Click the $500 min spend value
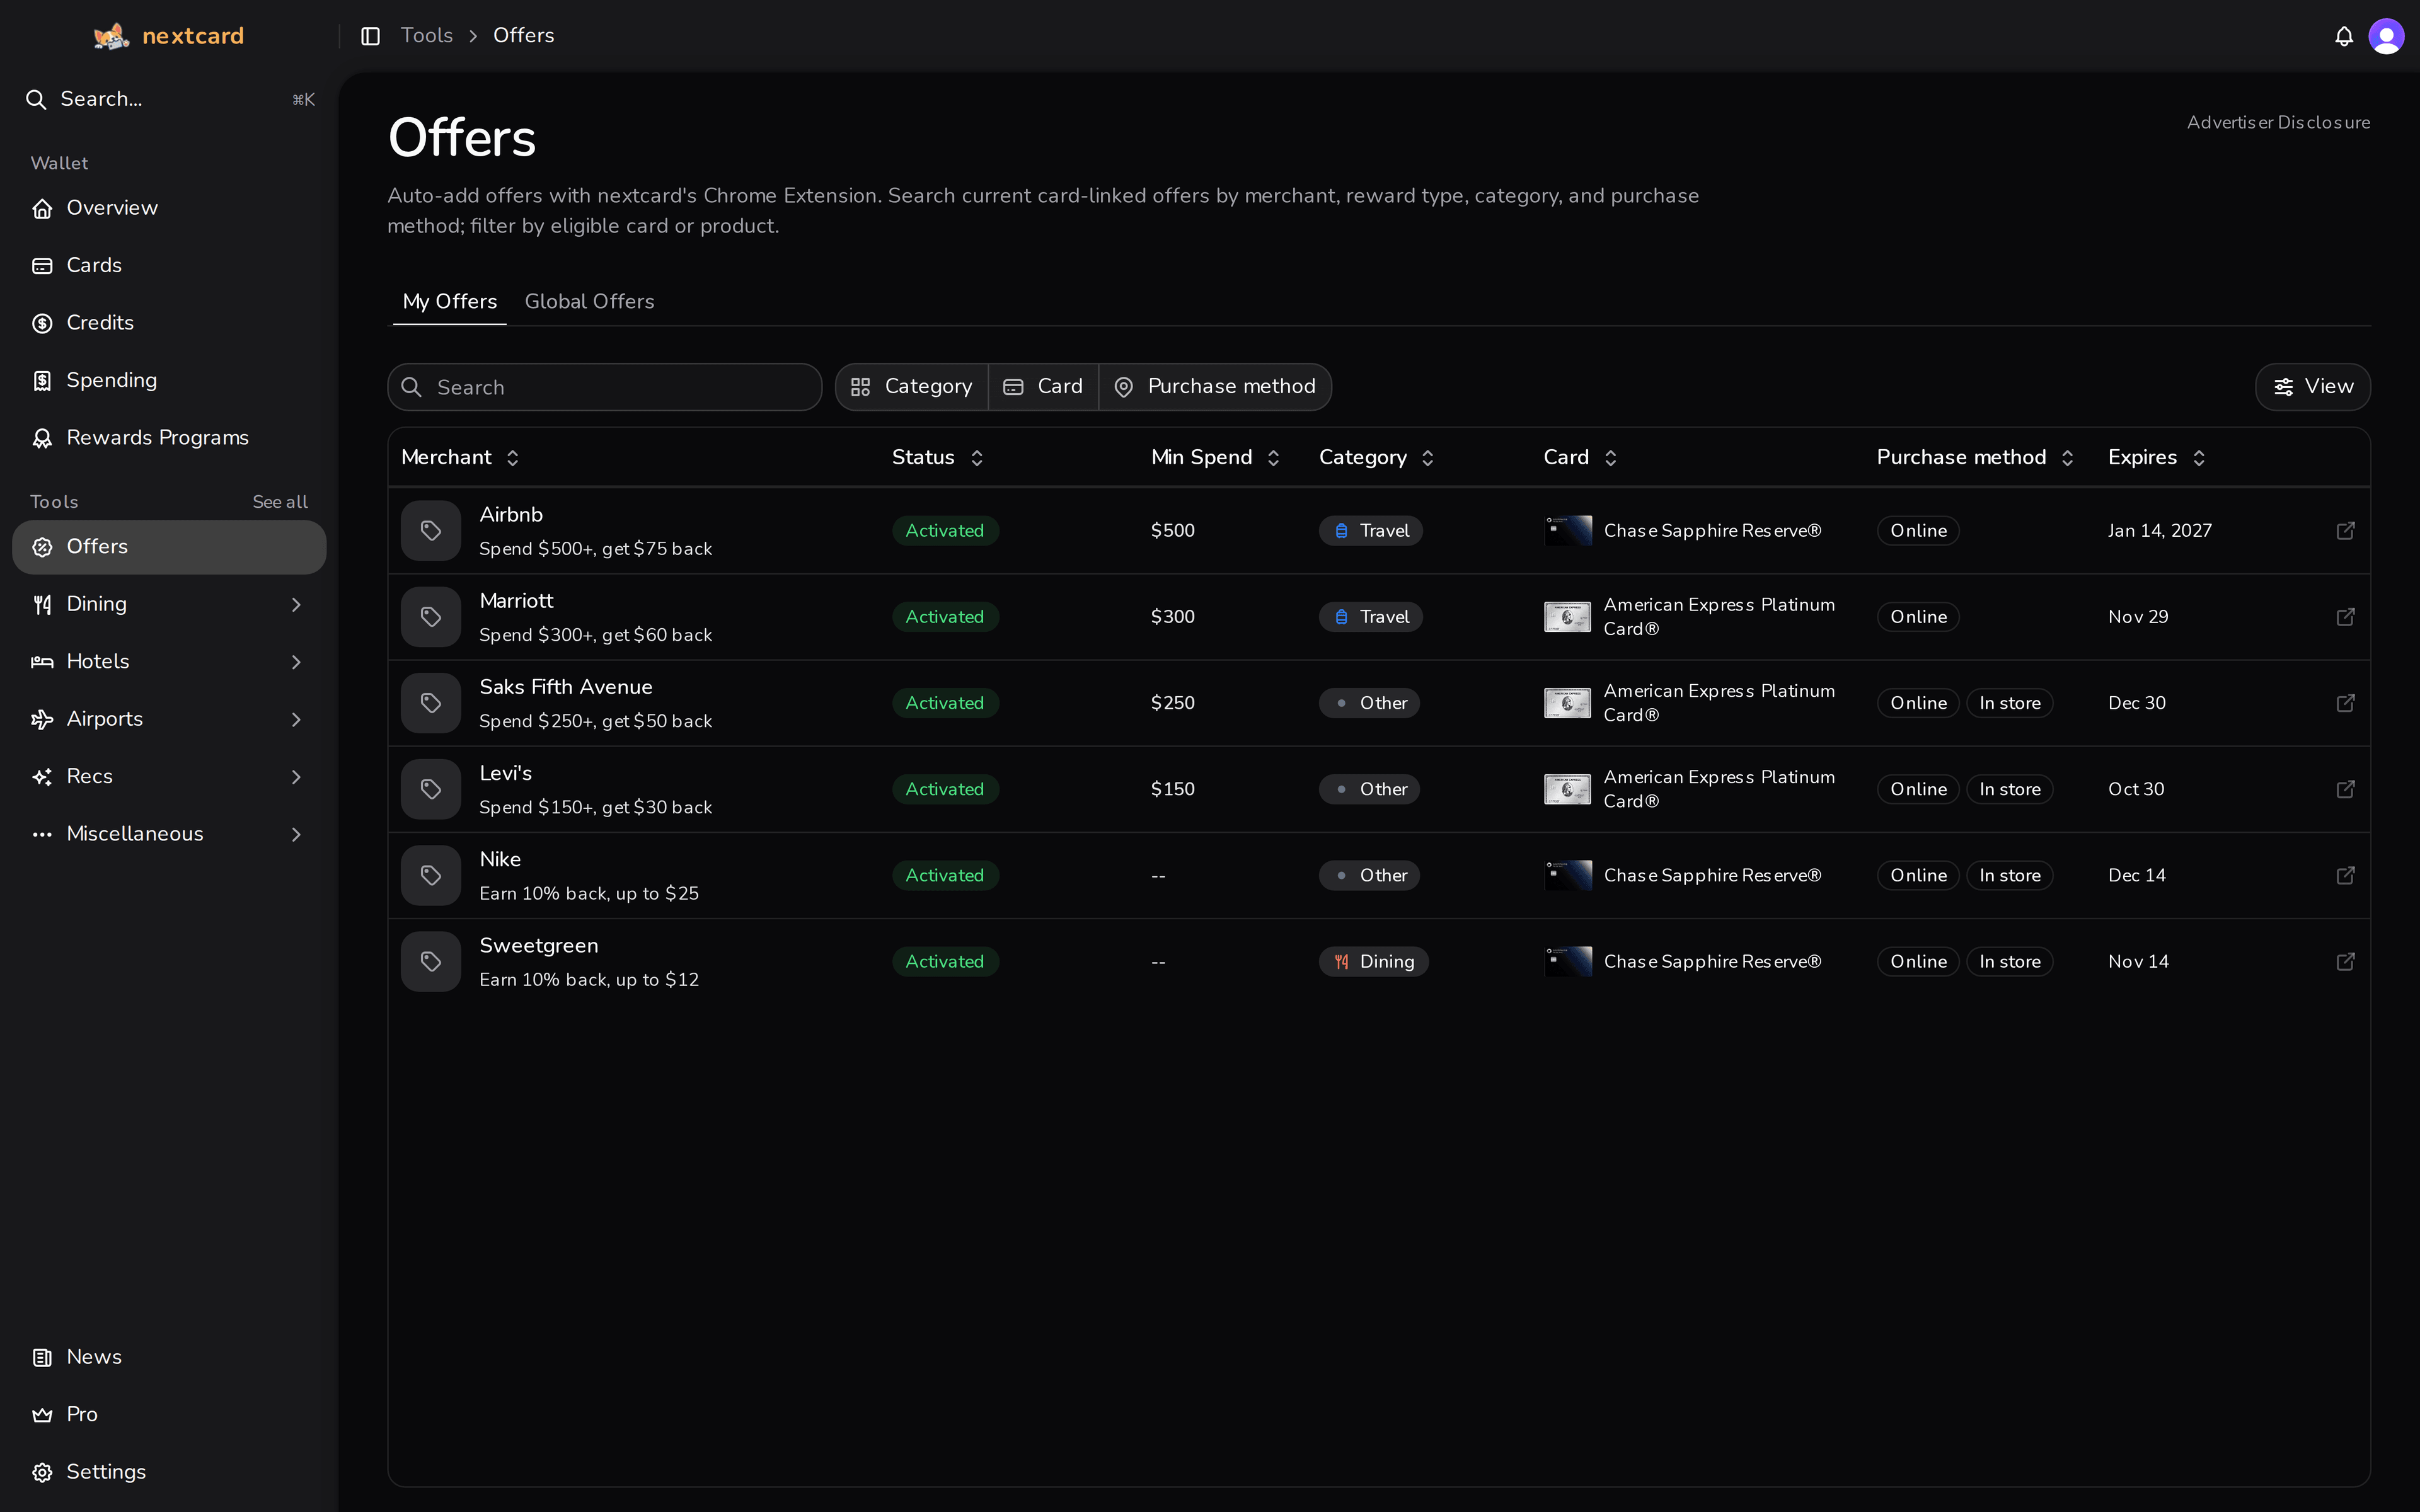 pyautogui.click(x=1173, y=531)
